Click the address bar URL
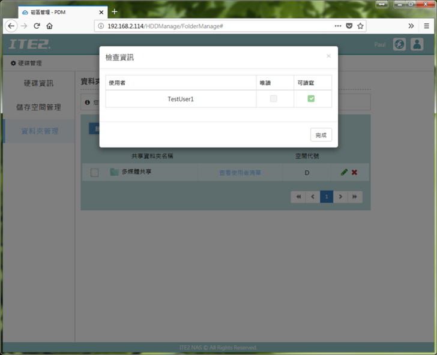437x355 pixels. (165, 26)
